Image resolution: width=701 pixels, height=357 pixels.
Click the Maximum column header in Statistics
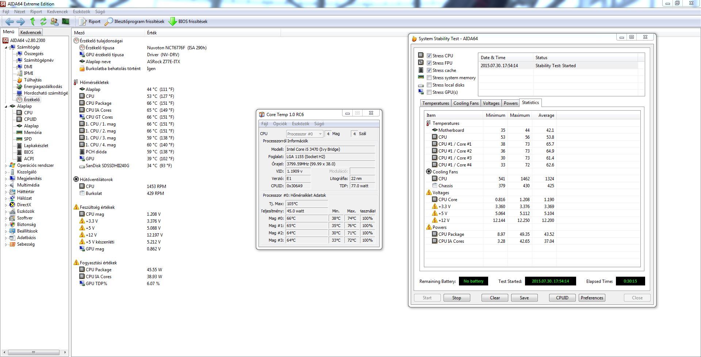[520, 115]
